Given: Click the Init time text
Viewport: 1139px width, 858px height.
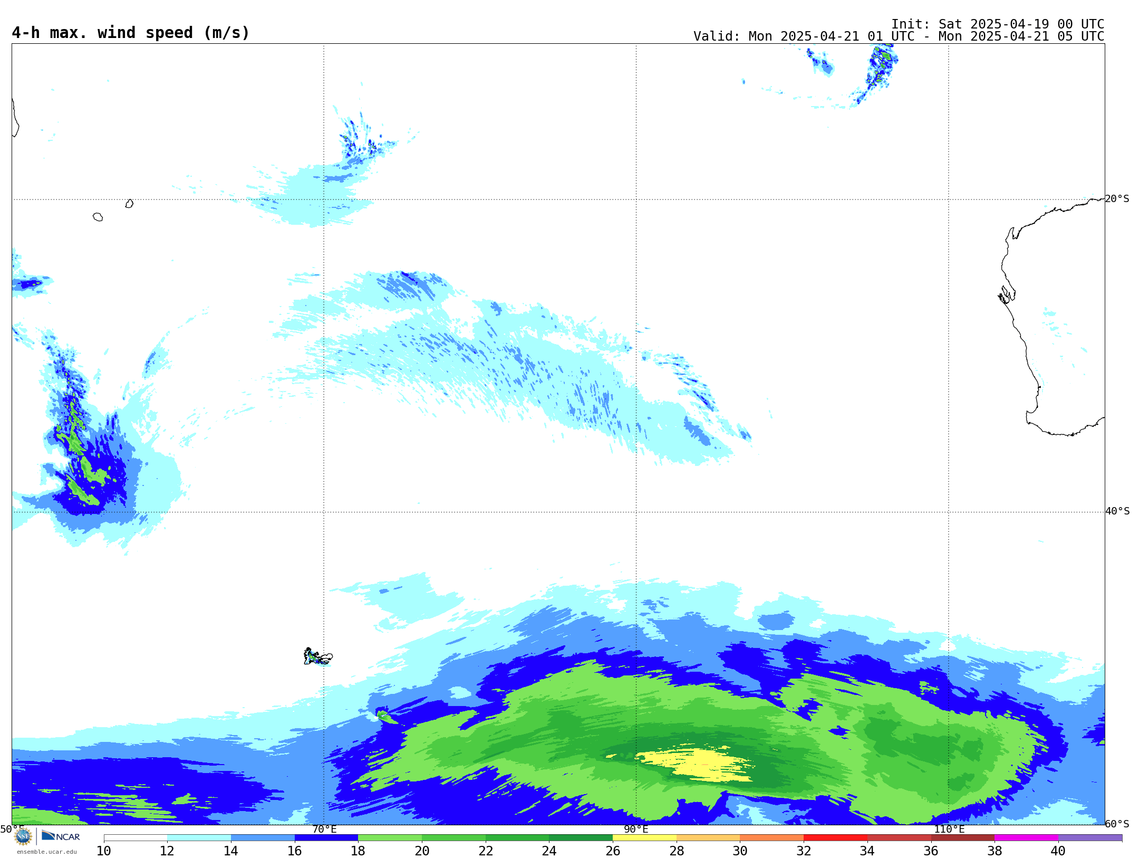Looking at the screenshot, I should (998, 24).
